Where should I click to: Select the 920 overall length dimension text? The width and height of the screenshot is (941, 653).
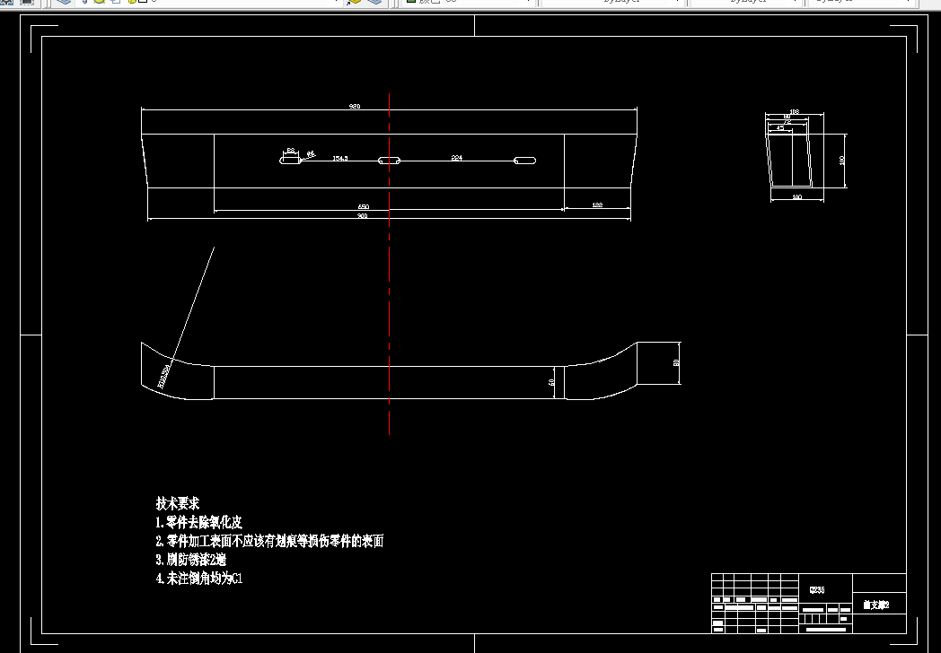coord(355,106)
